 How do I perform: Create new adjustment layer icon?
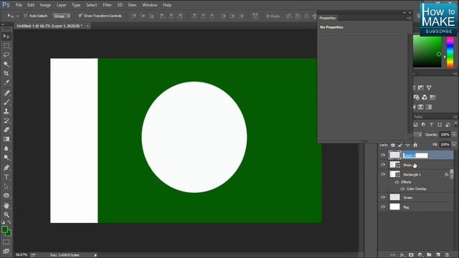coord(420,255)
